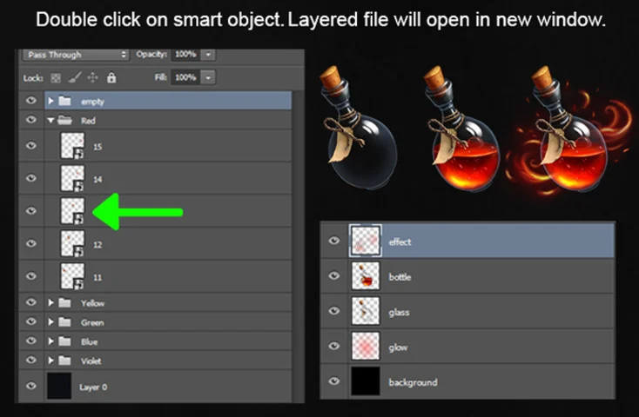Expand the Yellow group
Screen dimensions: 639x417
[50, 302]
